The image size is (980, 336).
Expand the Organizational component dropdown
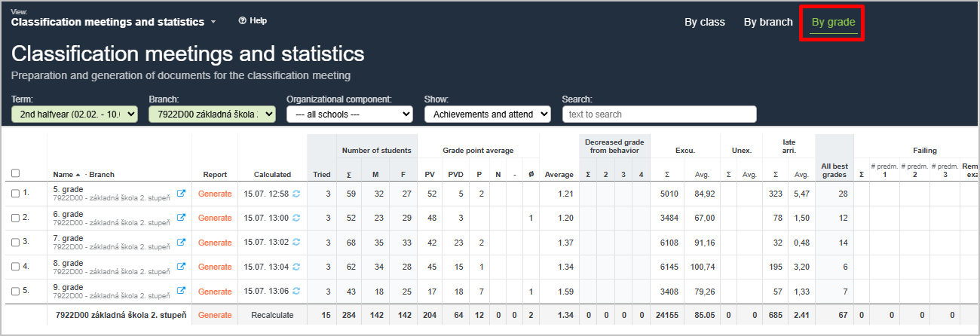click(349, 115)
